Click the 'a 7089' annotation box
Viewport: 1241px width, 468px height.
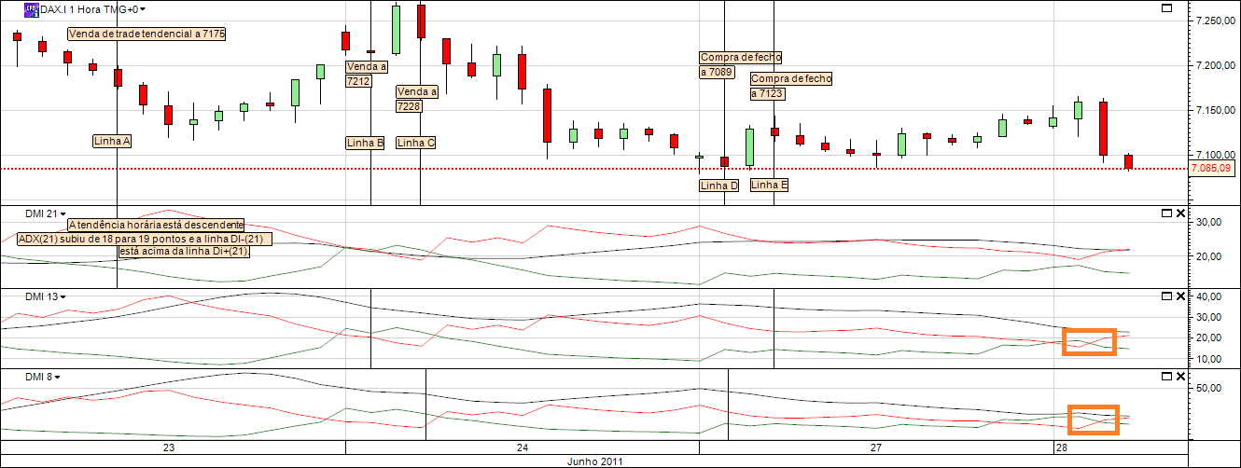click(717, 72)
